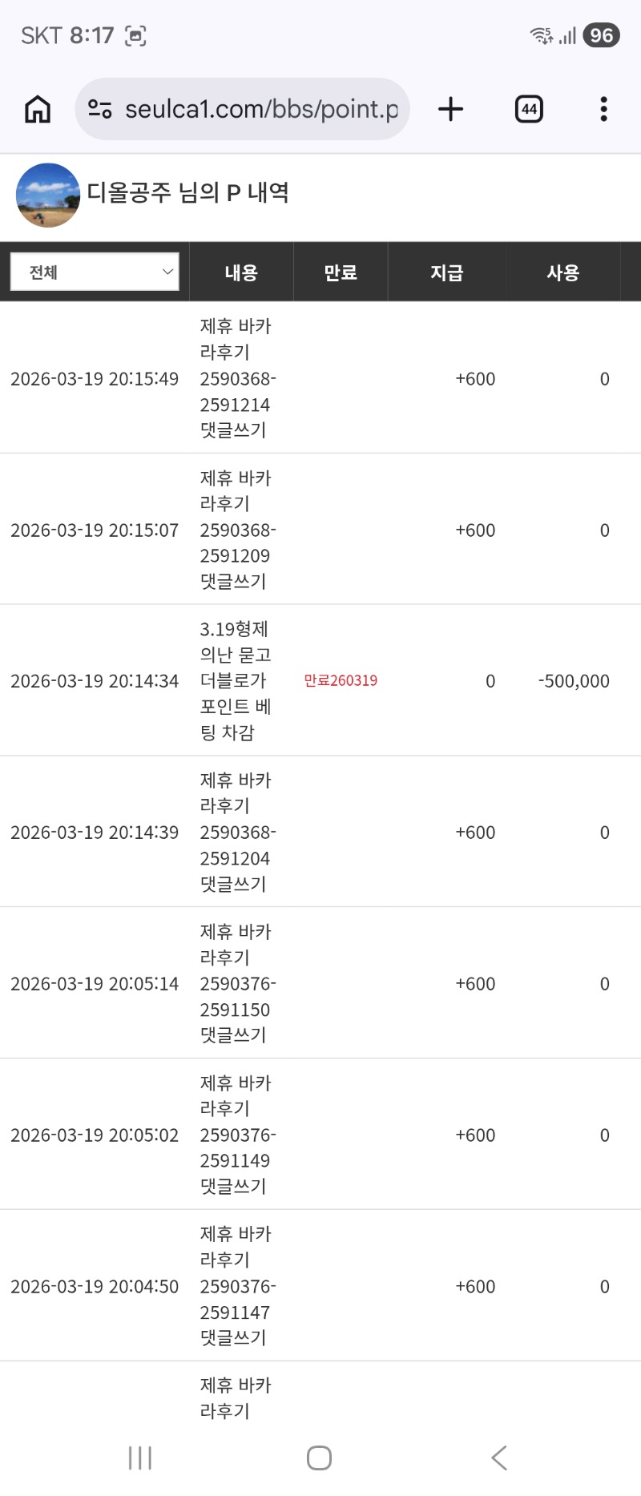Image resolution: width=641 pixels, height=1496 pixels.
Task: Tap the Android recent apps button
Action: pos(140,1458)
